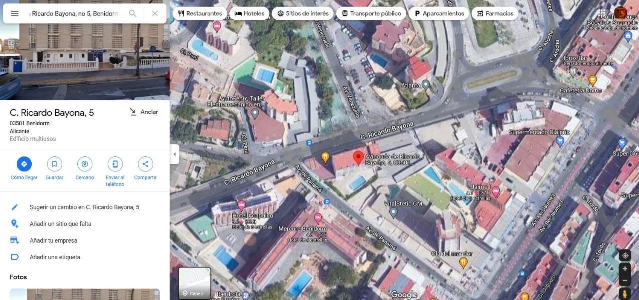Collapse the side panel arrow

174,154
